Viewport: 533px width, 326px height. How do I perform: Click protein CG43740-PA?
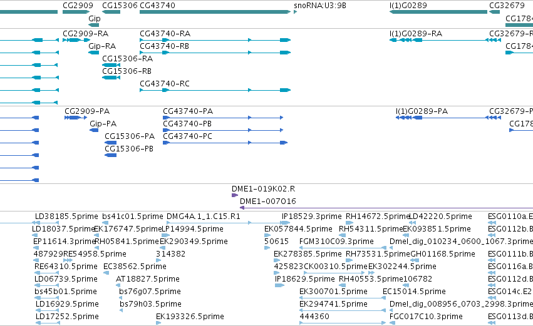[x=188, y=111]
